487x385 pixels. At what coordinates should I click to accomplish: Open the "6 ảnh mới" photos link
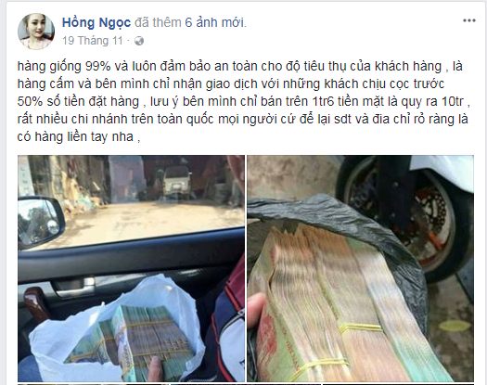[214, 22]
